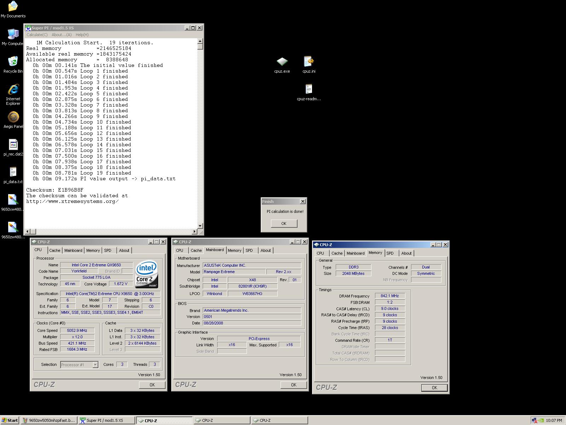Open Mainboard tab in first CPU-Z window
The width and height of the screenshot is (566, 425).
(73, 250)
